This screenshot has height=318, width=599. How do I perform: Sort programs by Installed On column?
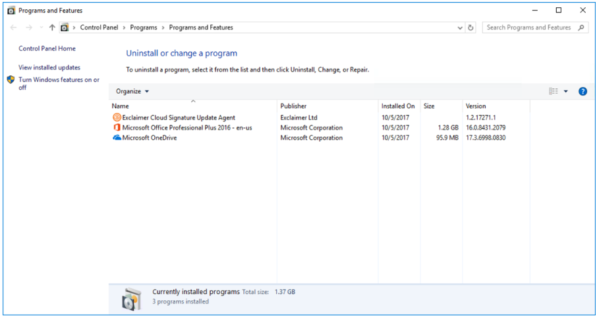(x=397, y=106)
